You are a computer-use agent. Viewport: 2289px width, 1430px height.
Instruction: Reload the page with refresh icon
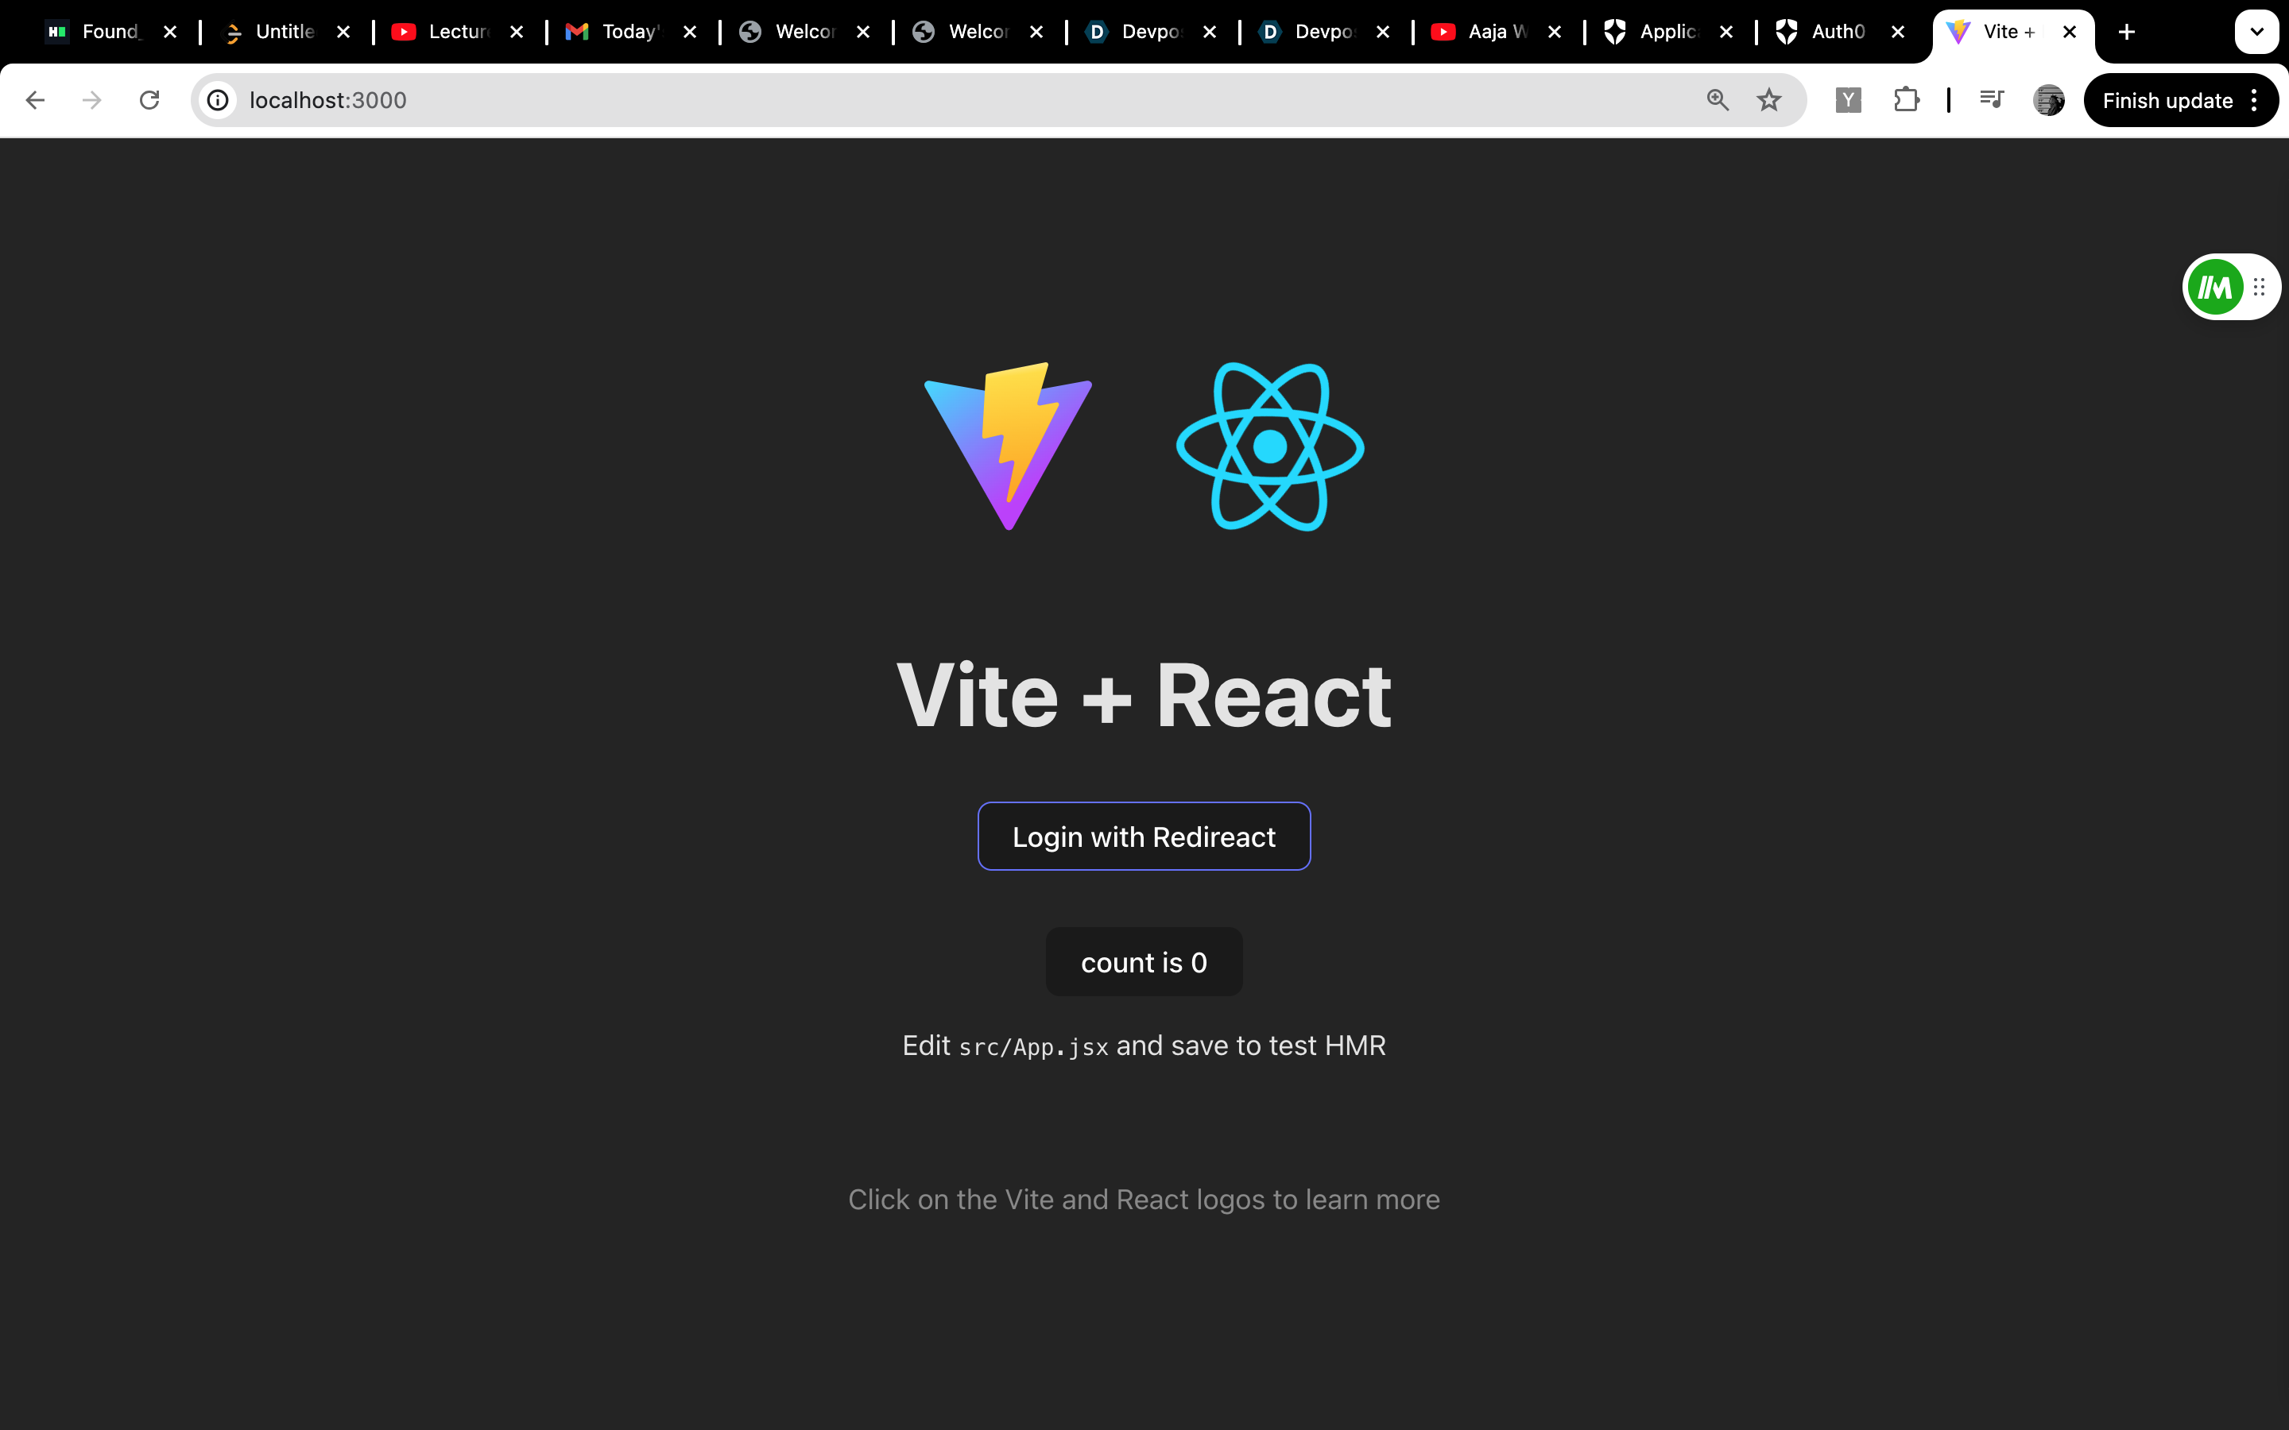(149, 100)
